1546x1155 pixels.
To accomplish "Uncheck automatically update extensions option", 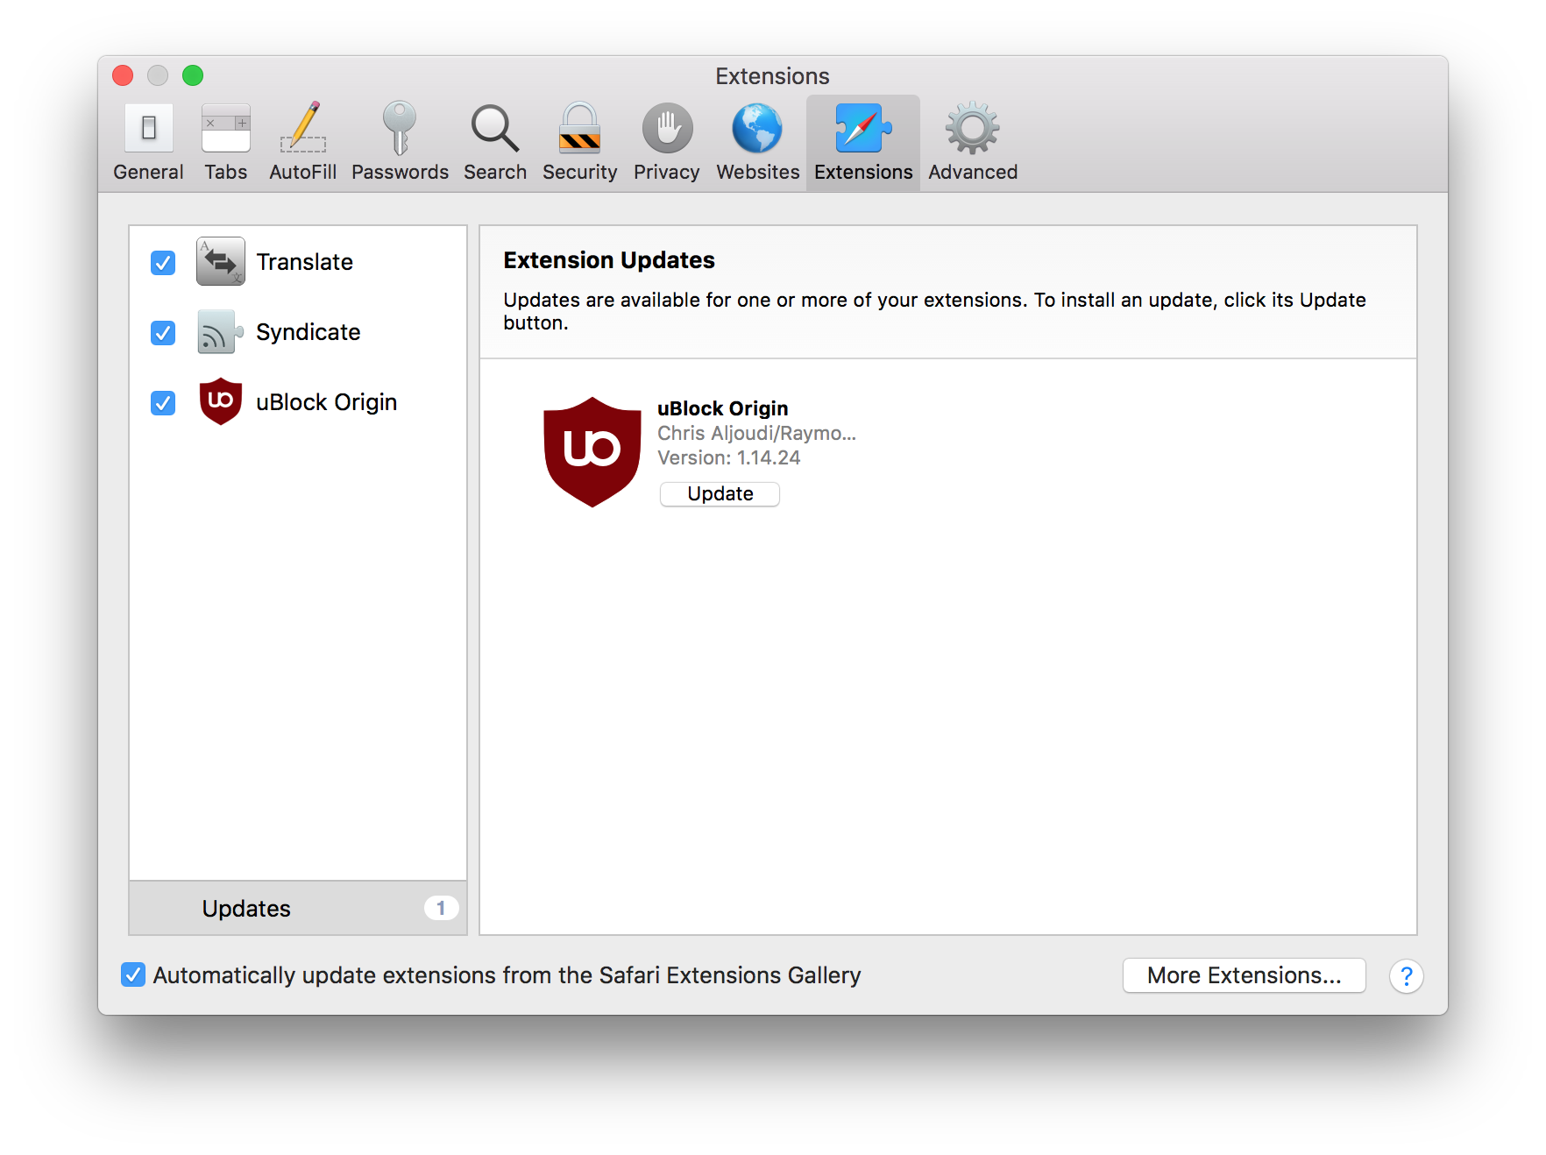I will click(133, 974).
